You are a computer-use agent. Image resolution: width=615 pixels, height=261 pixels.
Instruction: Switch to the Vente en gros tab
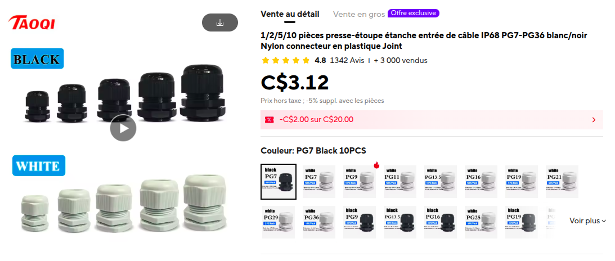(x=359, y=14)
